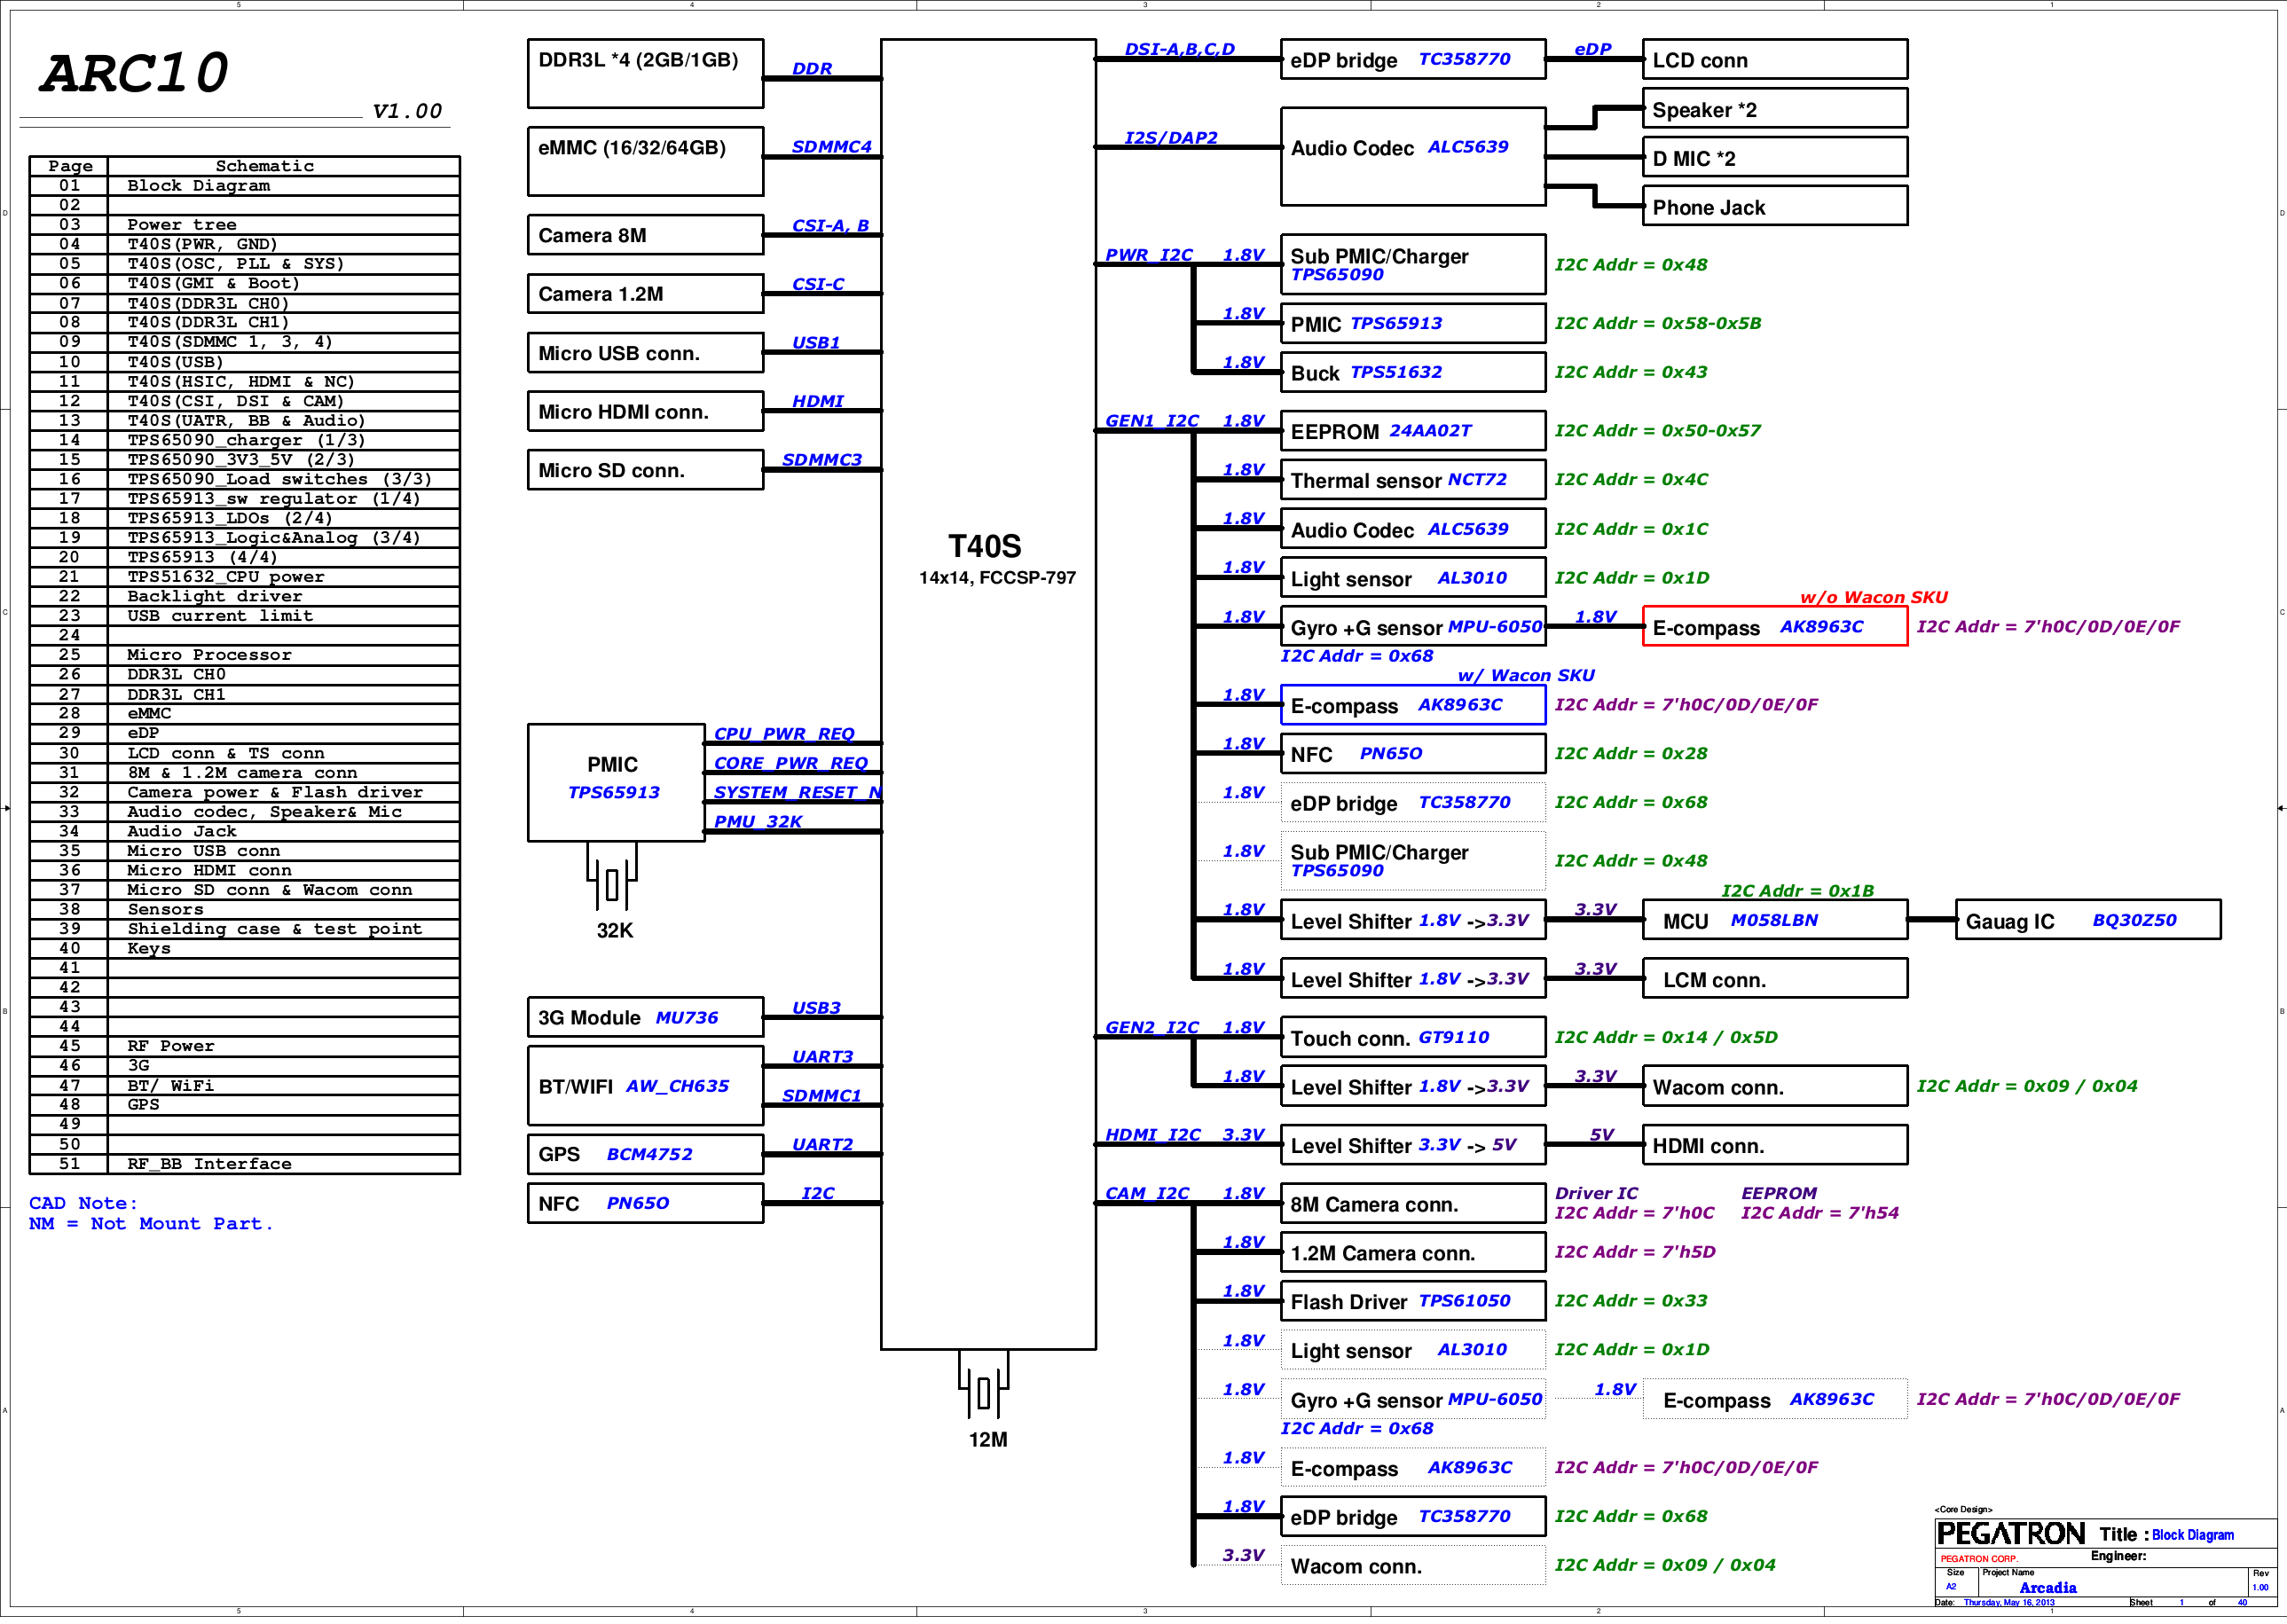Select the Camera 1.2M block
The width and height of the screenshot is (2287, 1624).
point(645,294)
